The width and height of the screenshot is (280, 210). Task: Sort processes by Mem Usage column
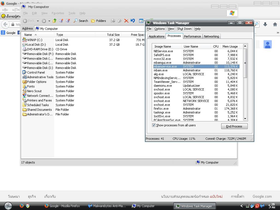(230, 46)
